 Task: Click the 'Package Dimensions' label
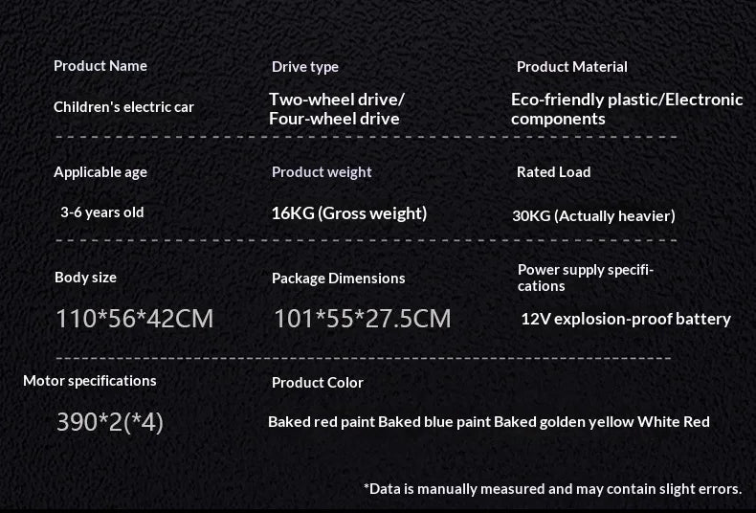point(339,279)
